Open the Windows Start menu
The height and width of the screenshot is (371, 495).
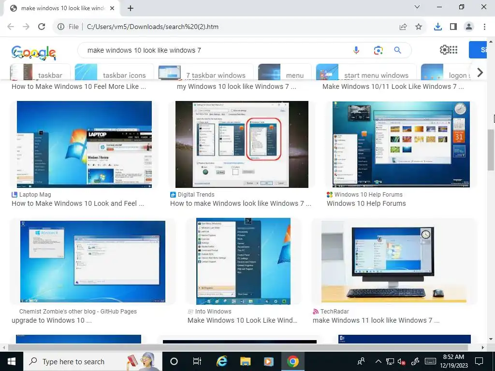[x=12, y=361]
